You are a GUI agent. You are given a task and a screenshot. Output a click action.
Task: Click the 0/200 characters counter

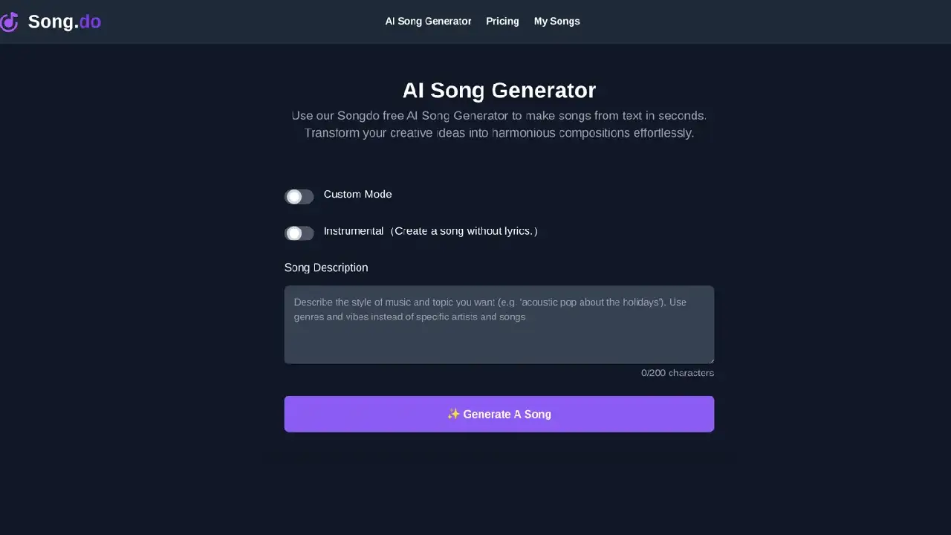(677, 373)
